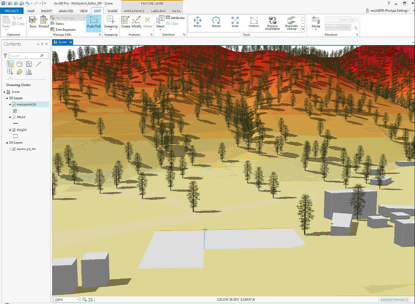415x304 pixels.
Task: Collapse the 3D Layers group
Action: pyautogui.click(x=7, y=98)
